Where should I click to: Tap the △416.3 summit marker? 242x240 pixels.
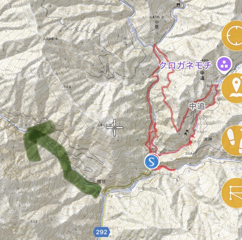point(156,17)
